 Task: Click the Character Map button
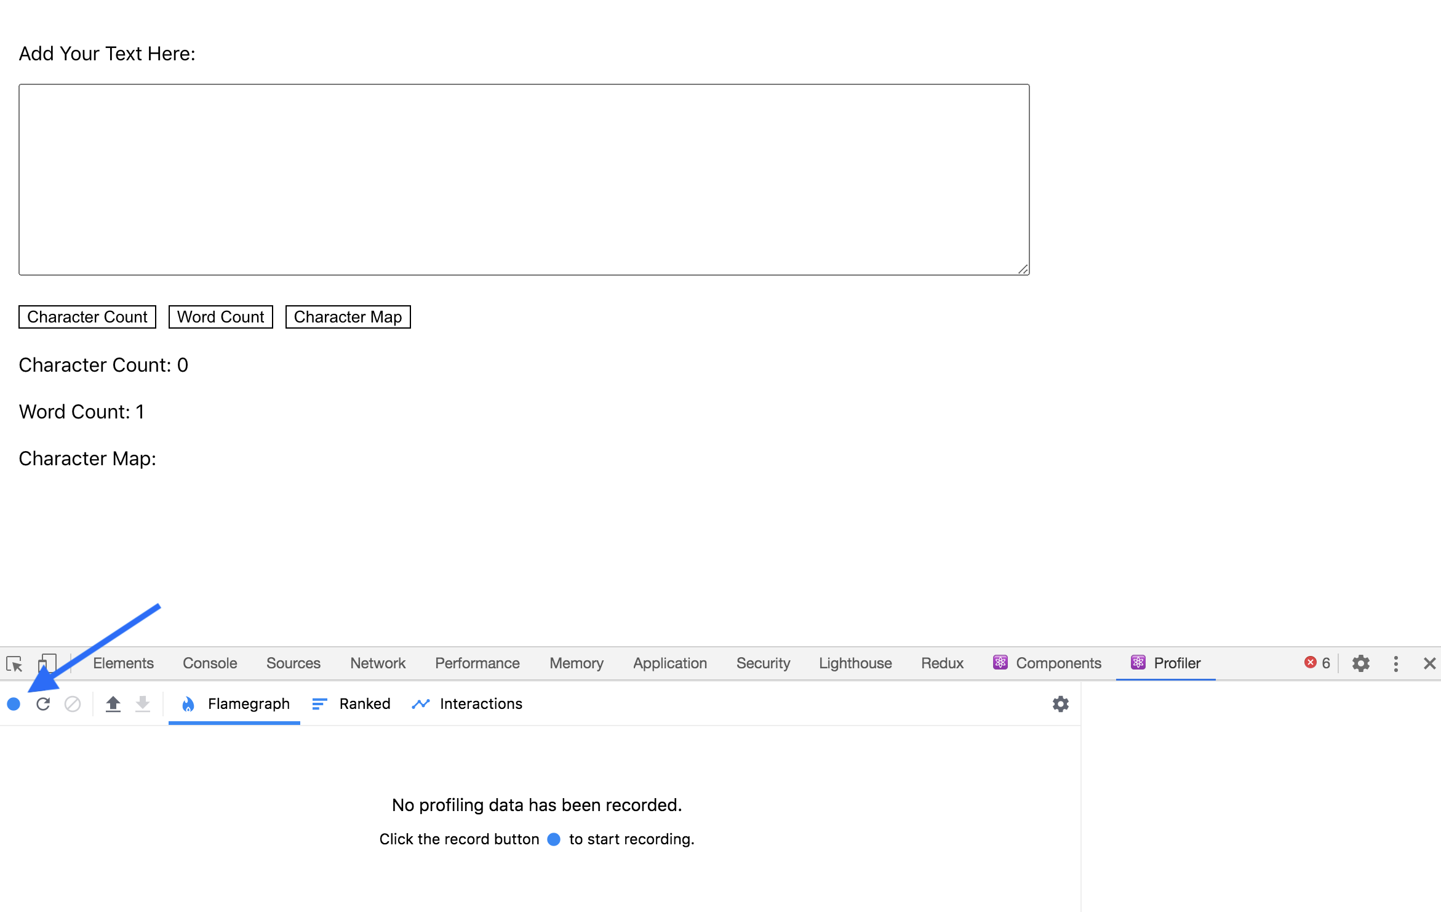click(348, 317)
